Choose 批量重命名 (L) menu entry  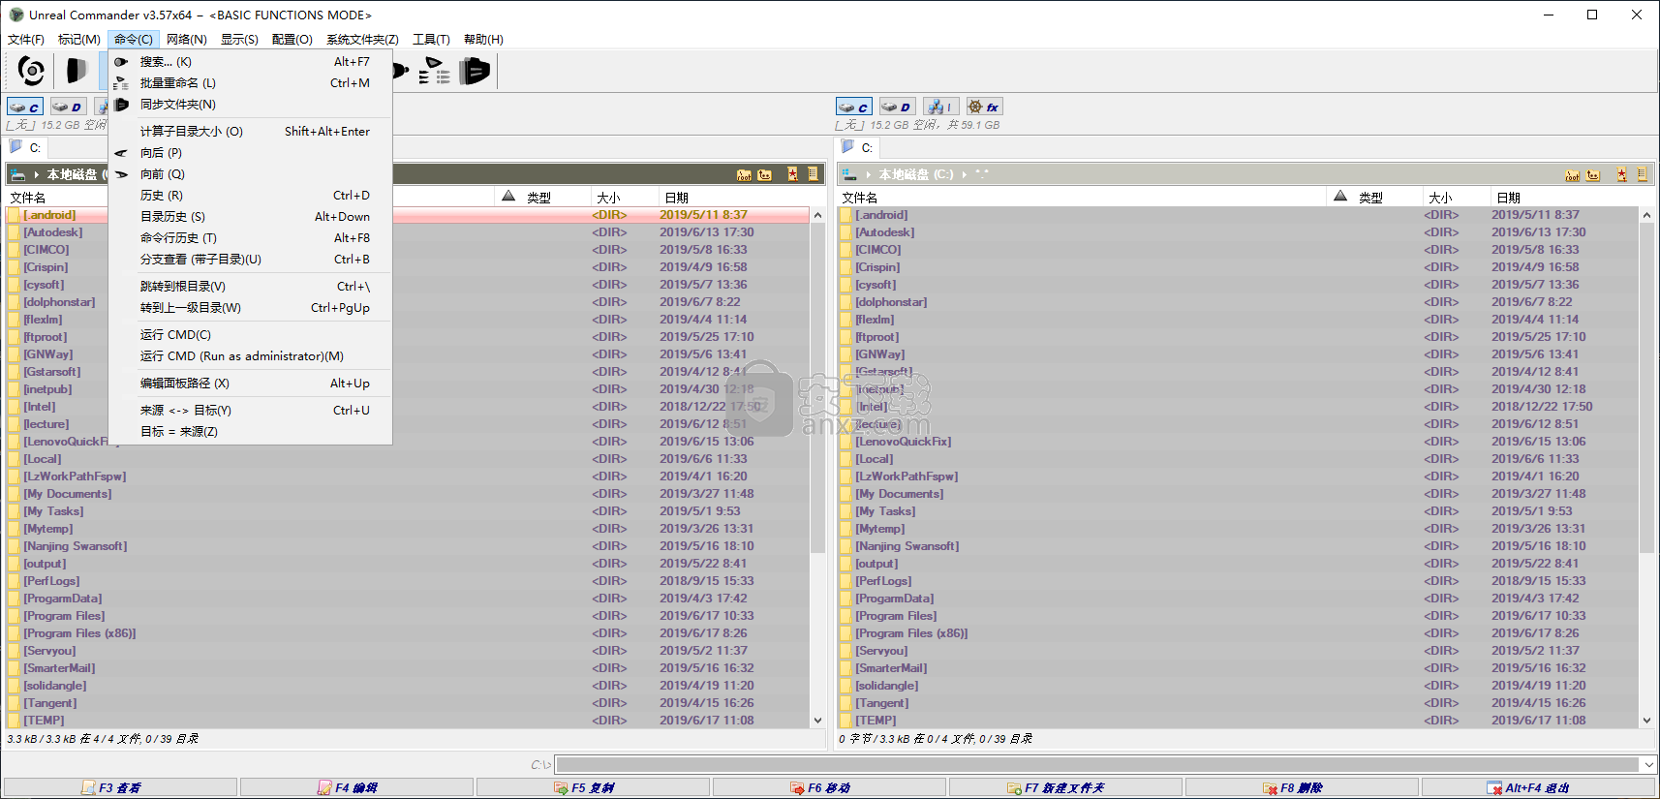pyautogui.click(x=250, y=83)
